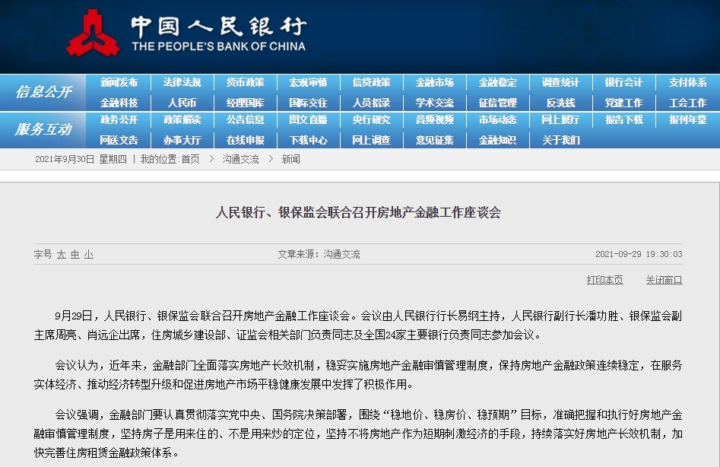Open 意见征集 navigation item

click(x=434, y=140)
